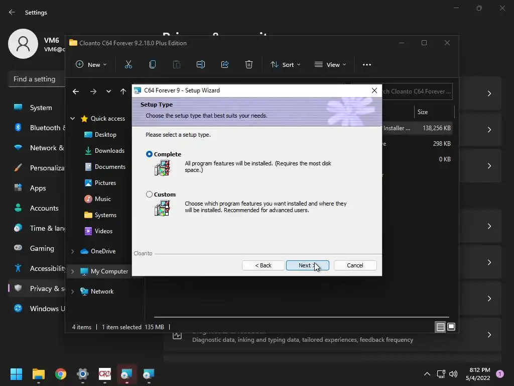Open the View dropdown in File Explorer
The height and width of the screenshot is (386, 514).
330,65
